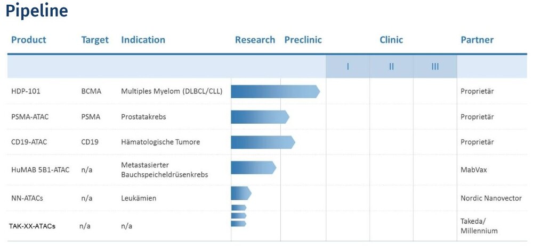Click the CD19-ATAC progress arrow
Viewport: 533px width, 246px height.
click(263, 142)
